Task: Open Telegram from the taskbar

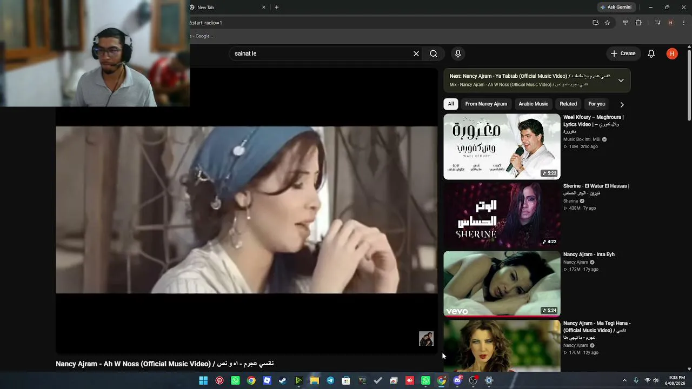Action: tap(330, 380)
